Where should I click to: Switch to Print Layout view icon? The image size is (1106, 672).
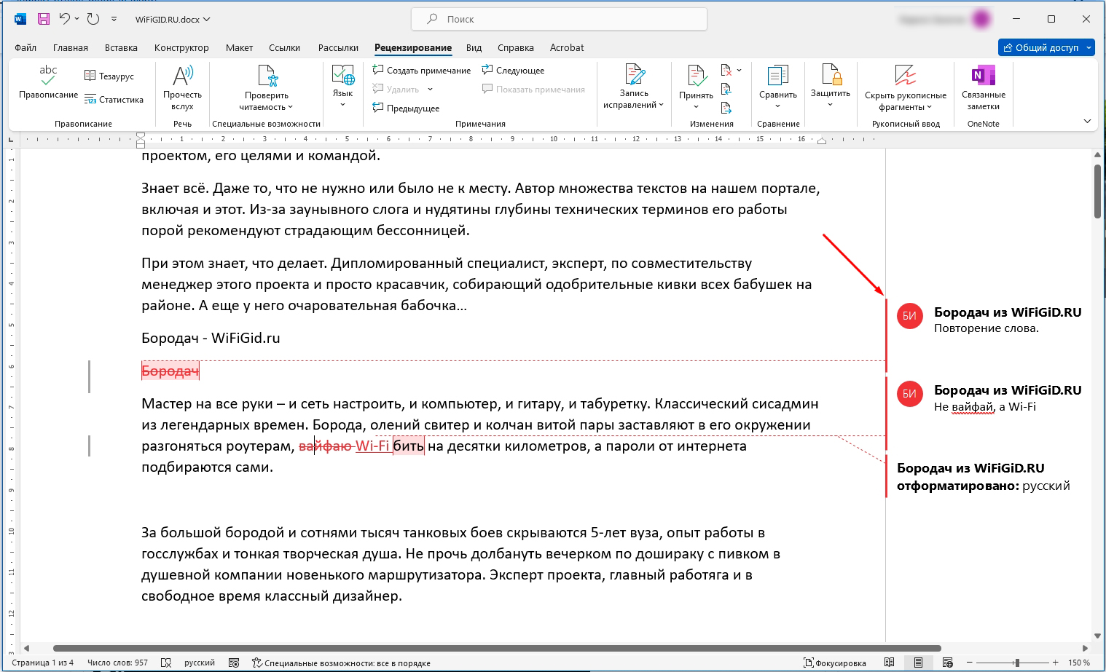pos(918,663)
